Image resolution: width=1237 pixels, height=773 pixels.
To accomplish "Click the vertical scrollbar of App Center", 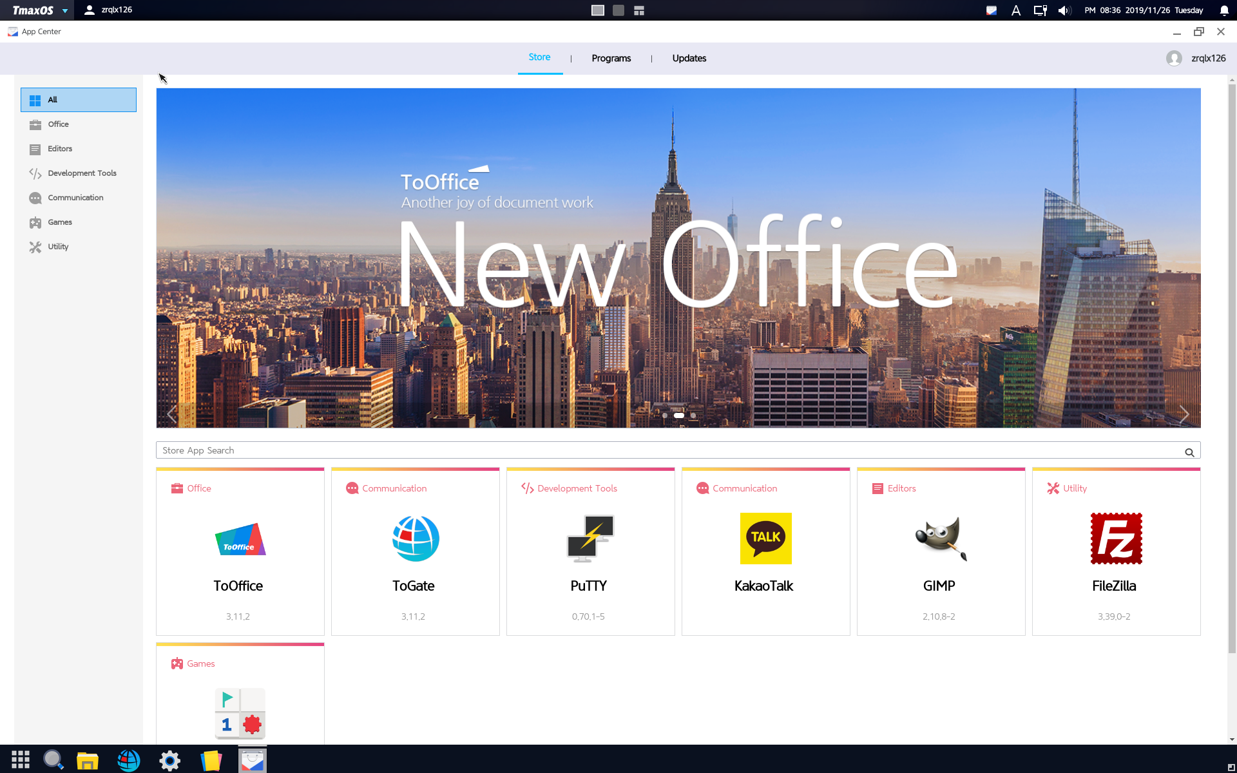I will click(x=1232, y=367).
